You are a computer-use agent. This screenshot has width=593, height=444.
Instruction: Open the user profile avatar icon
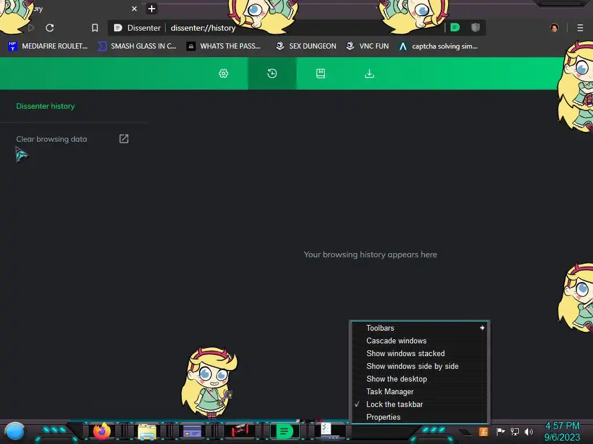tap(554, 28)
